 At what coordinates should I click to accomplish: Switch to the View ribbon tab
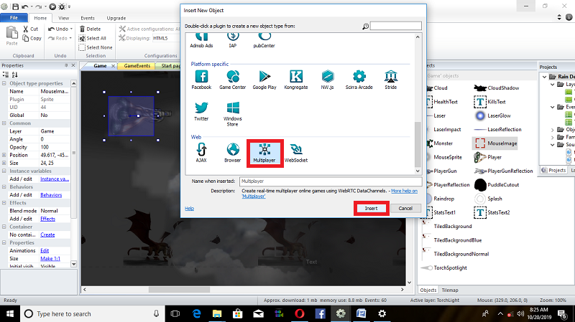[63, 19]
